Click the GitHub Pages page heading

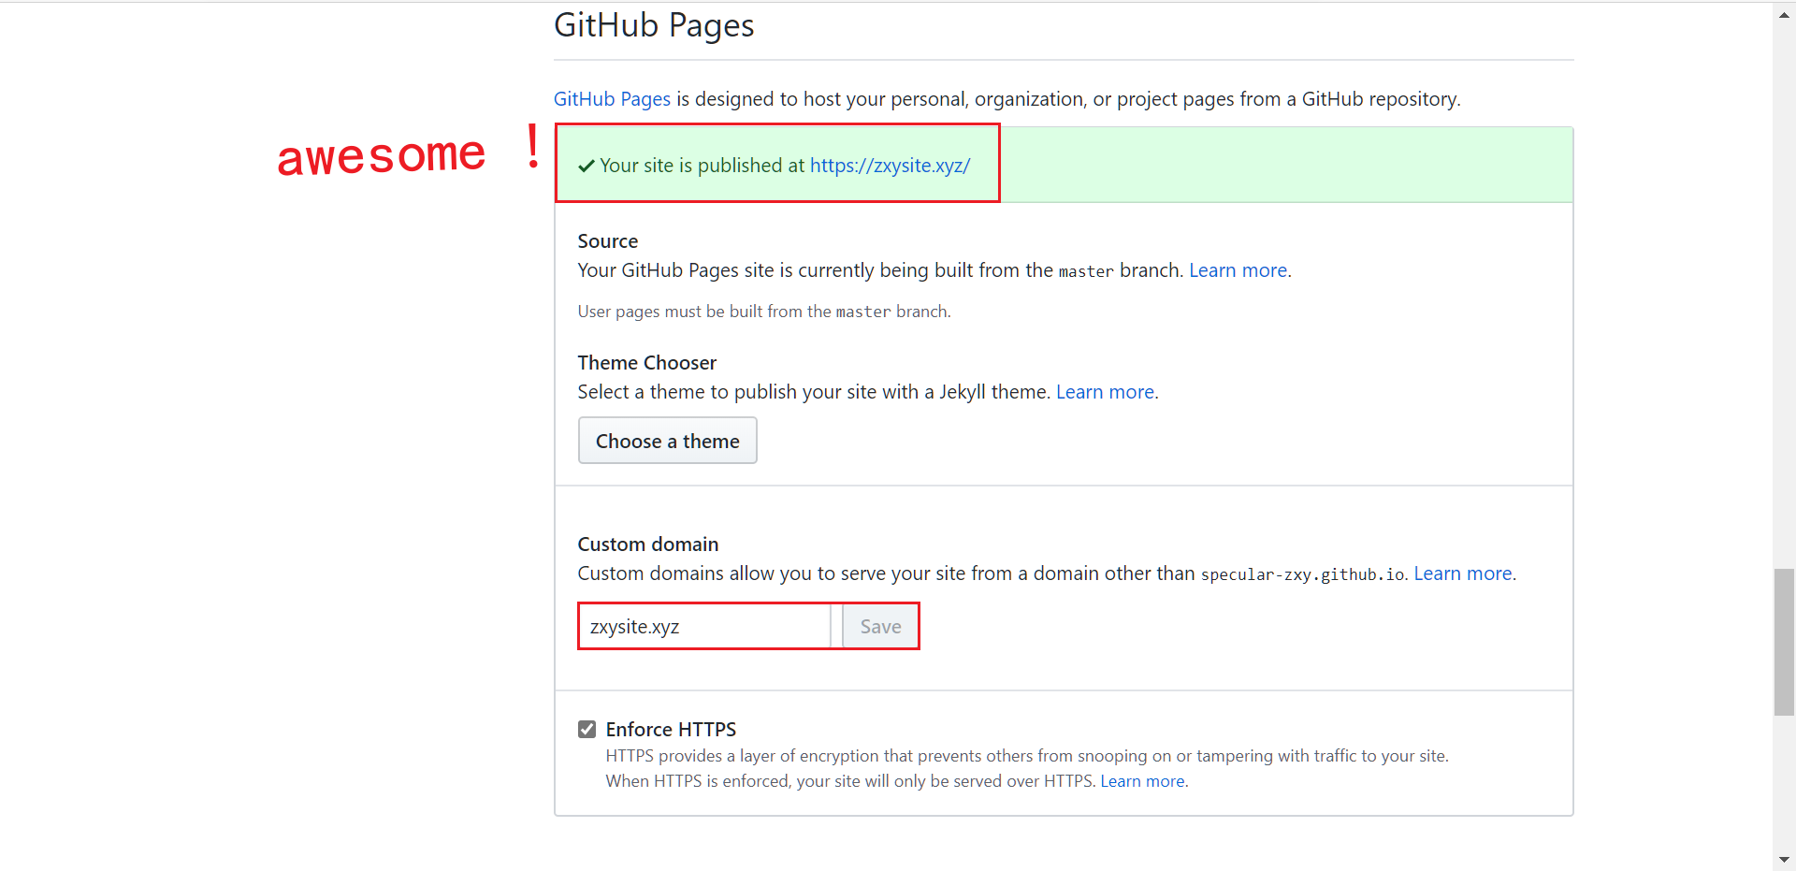point(654,25)
